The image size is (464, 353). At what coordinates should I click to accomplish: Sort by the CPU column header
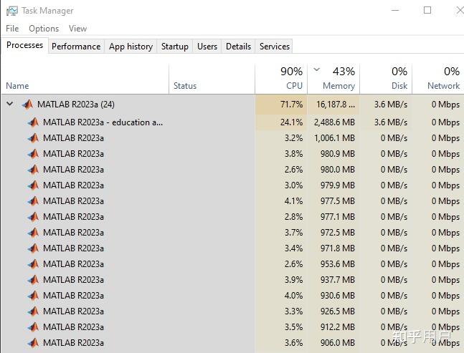pyautogui.click(x=281, y=79)
